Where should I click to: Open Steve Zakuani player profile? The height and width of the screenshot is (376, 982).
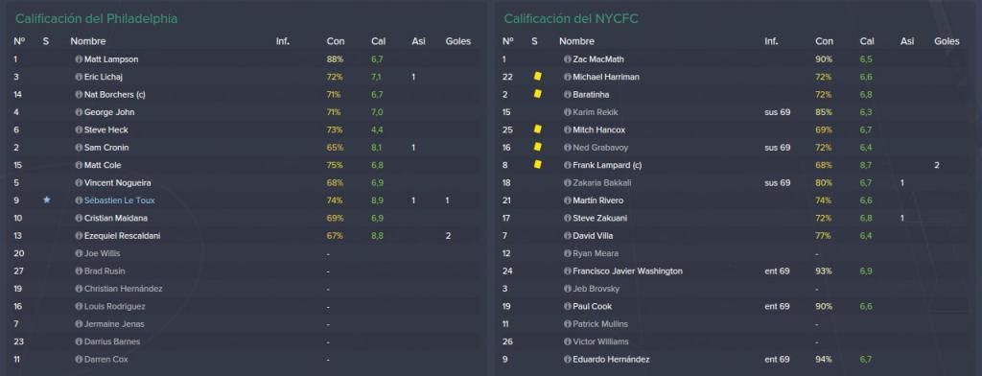pyautogui.click(x=599, y=219)
